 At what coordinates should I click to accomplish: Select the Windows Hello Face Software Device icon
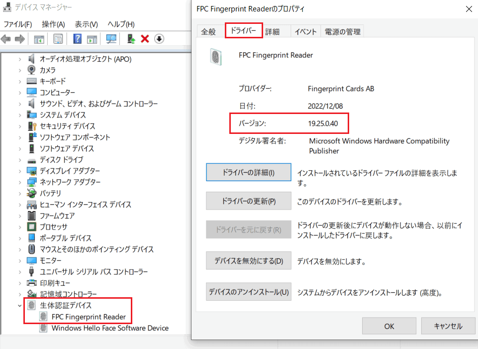43,328
